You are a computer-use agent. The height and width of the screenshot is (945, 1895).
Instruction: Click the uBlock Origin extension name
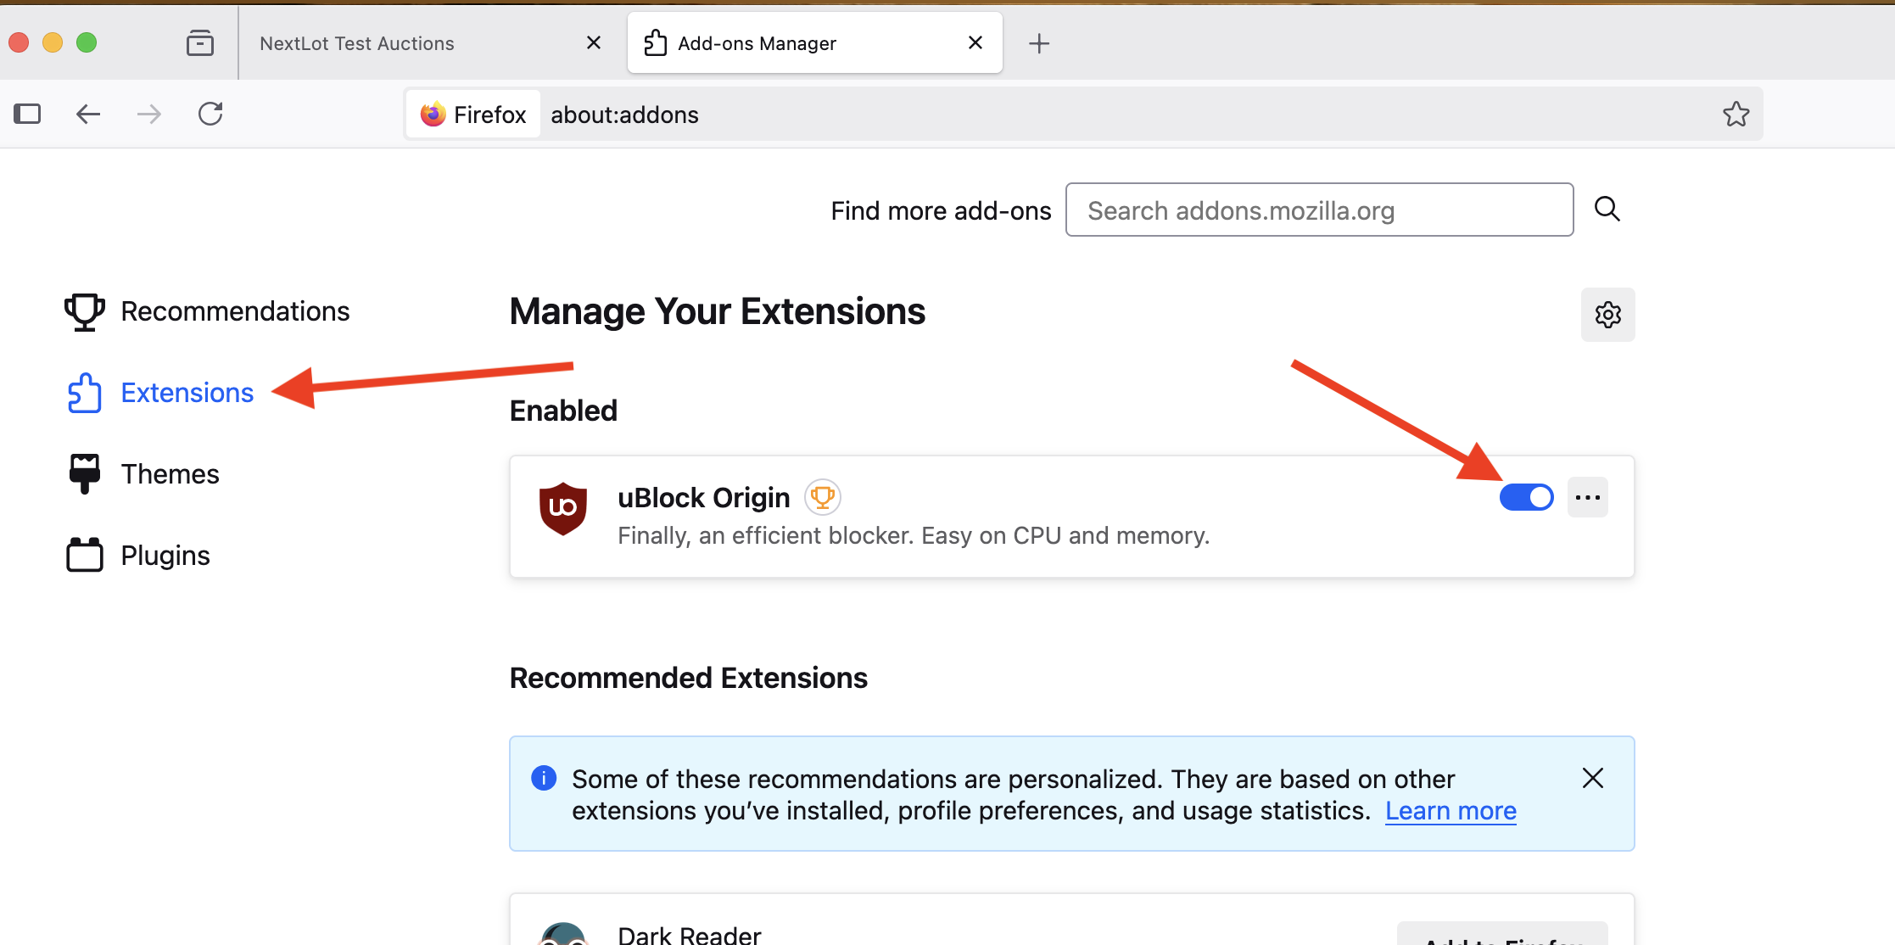(704, 498)
